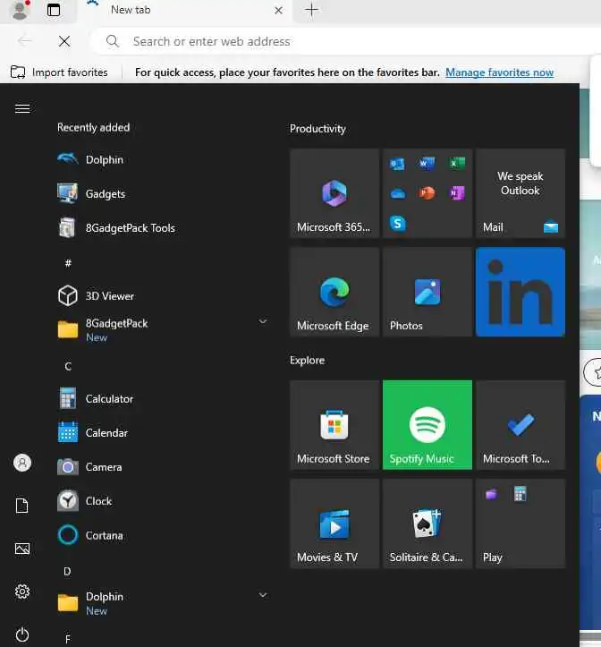Click Manage favorites now link
Screen dimensions: 601x647
point(499,72)
